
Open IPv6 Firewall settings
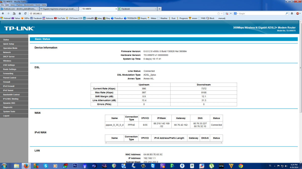[x=14, y=86]
